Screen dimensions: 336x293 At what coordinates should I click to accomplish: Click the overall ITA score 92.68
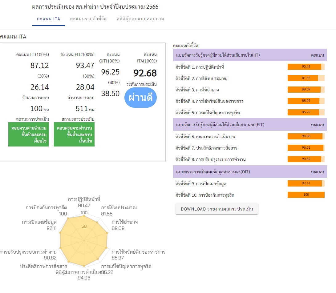click(145, 73)
